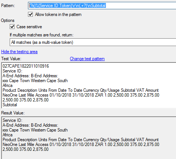The width and height of the screenshot is (176, 159).
Task: Open the Change test pattern link
Action: tap(87, 59)
